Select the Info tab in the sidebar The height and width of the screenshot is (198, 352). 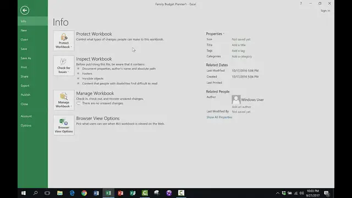click(33, 21)
